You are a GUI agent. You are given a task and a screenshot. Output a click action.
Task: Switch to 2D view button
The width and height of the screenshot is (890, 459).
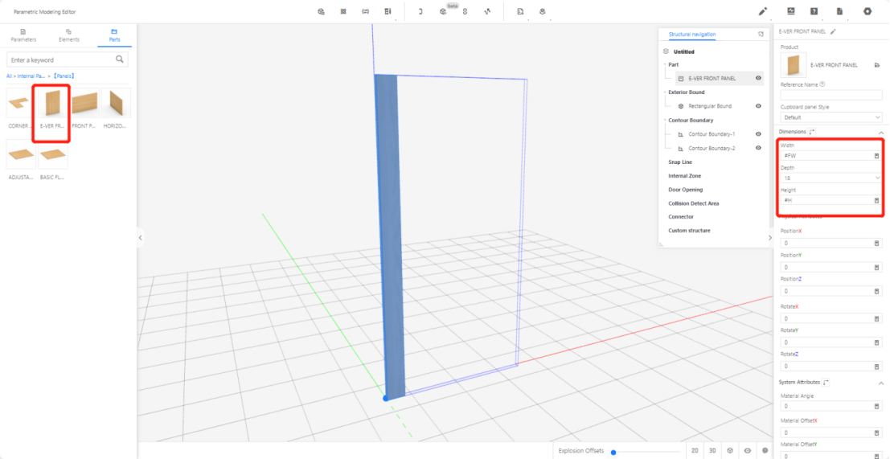(x=694, y=451)
